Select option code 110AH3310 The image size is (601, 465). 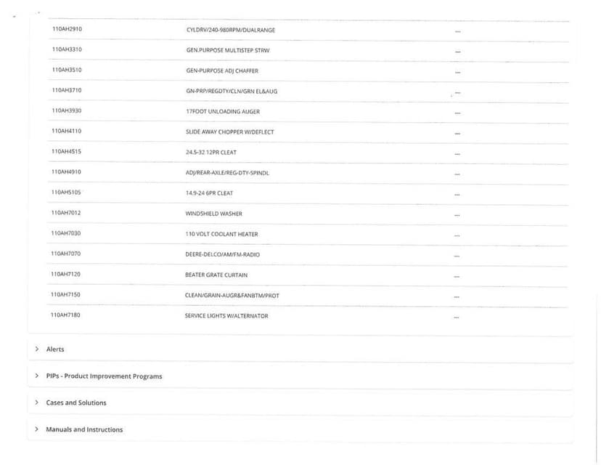pyautogui.click(x=67, y=49)
